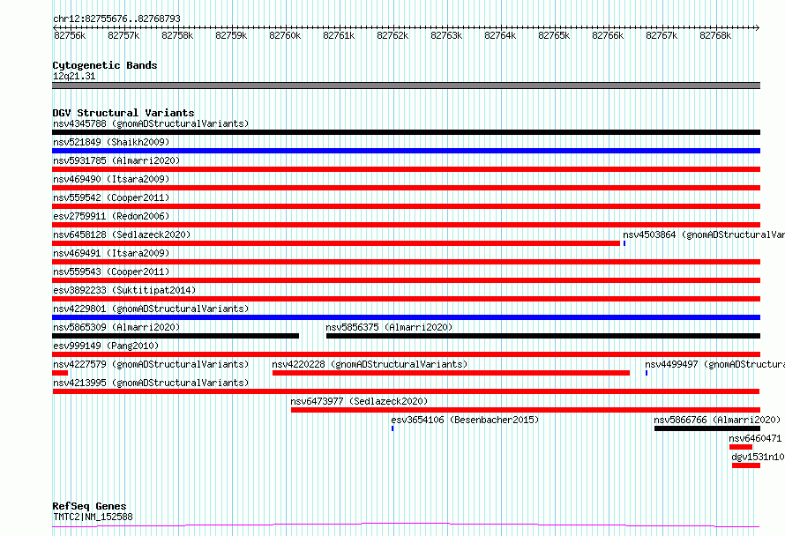Select the dgv1531n10 variant label
This screenshot has height=536, width=785.
pos(758,457)
